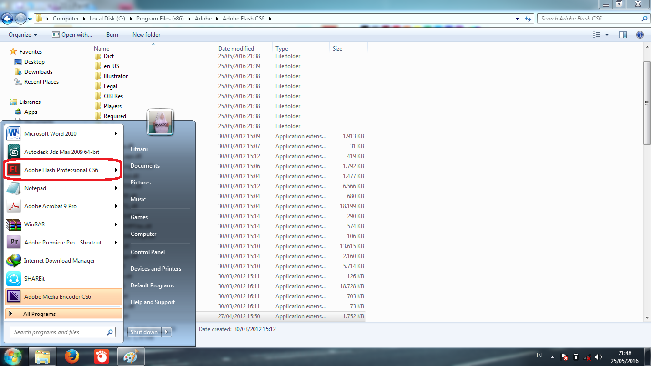This screenshot has height=366, width=651.
Task: Open Explorer help question mark icon
Action: [640, 35]
